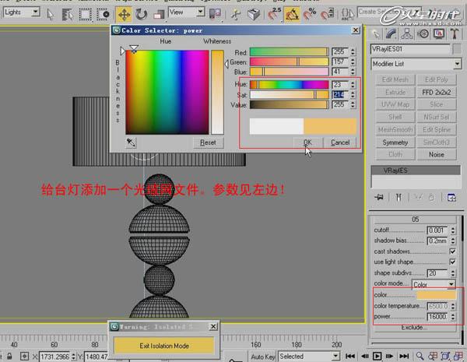Activate the Select and Scale tool
This screenshot has height=362, width=467.
coord(159,14)
